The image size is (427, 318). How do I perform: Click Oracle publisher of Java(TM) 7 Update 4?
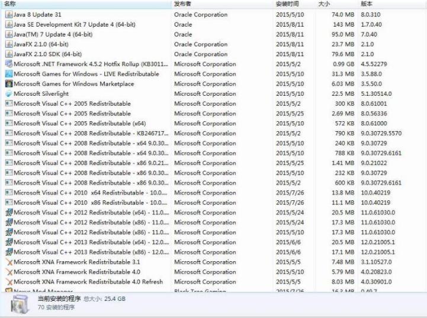click(x=183, y=34)
